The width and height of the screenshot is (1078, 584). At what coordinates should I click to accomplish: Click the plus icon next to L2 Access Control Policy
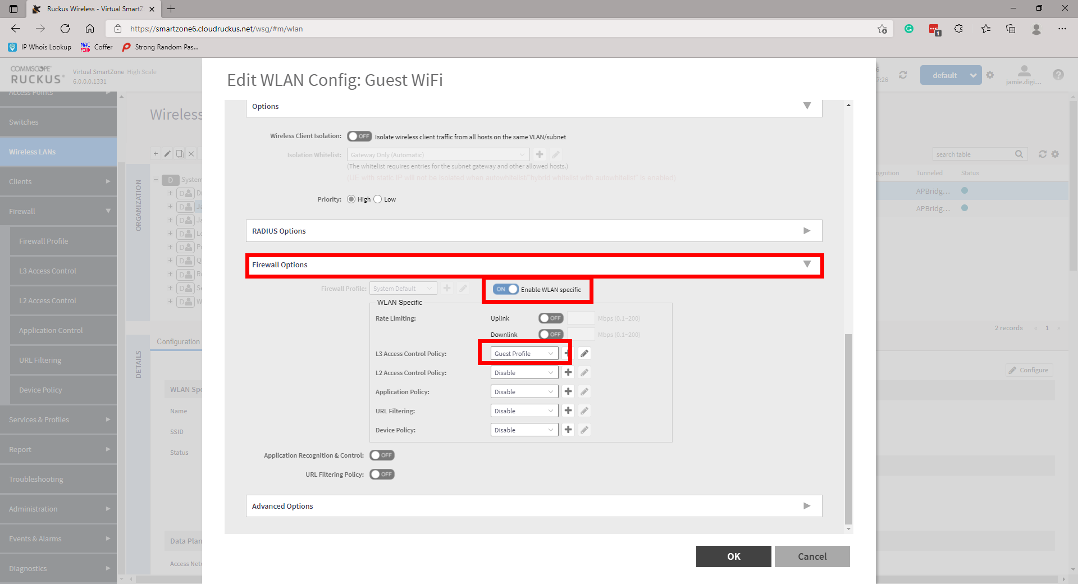click(x=568, y=373)
